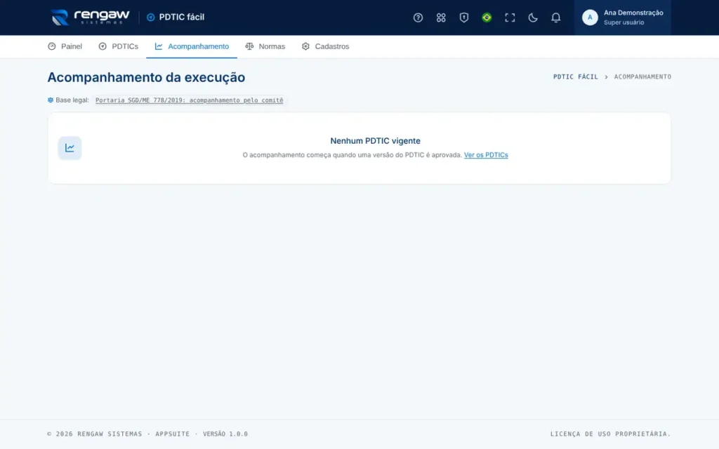The image size is (719, 449).
Task: Open notifications bell icon
Action: coord(555,18)
